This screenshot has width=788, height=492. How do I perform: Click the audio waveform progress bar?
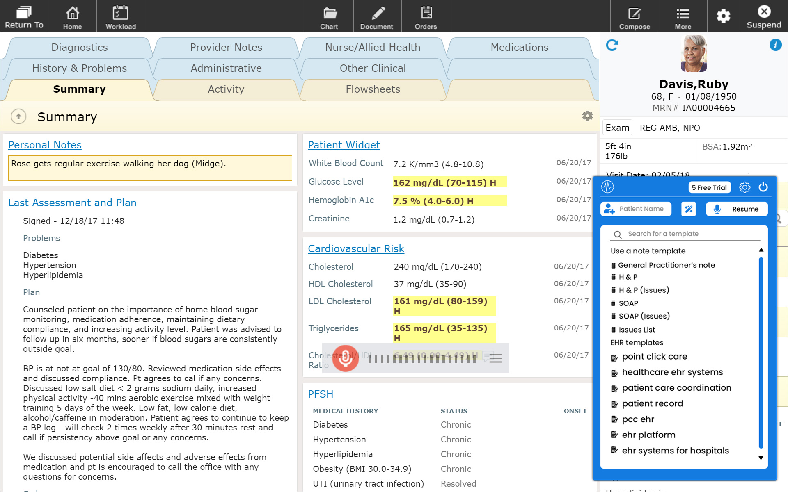423,358
